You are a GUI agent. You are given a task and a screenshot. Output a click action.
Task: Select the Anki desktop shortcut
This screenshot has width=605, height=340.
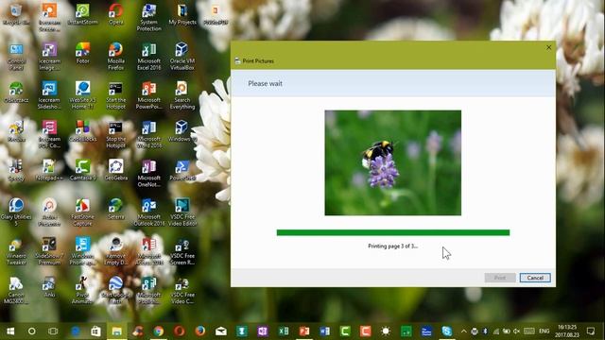pyautogui.click(x=49, y=287)
